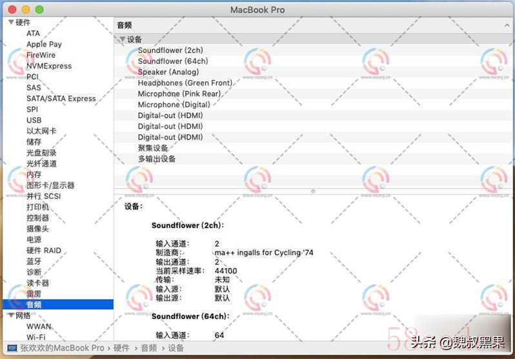Click 张欢欢的MacBook Pro in path bar
This screenshot has height=359, width=515.
pyautogui.click(x=62, y=348)
